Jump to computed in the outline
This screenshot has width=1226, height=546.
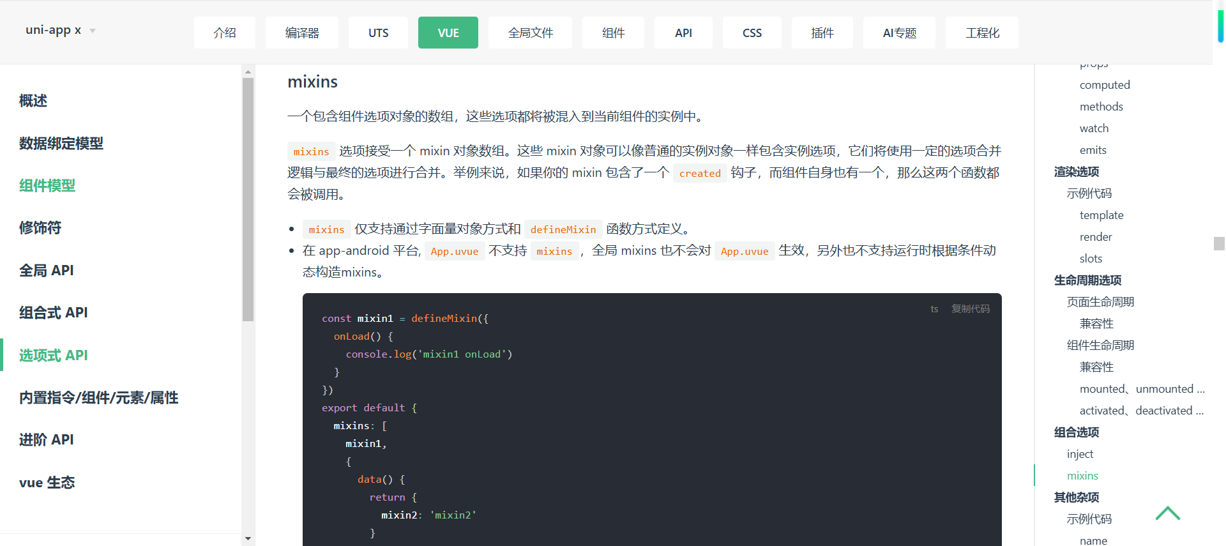[1105, 85]
